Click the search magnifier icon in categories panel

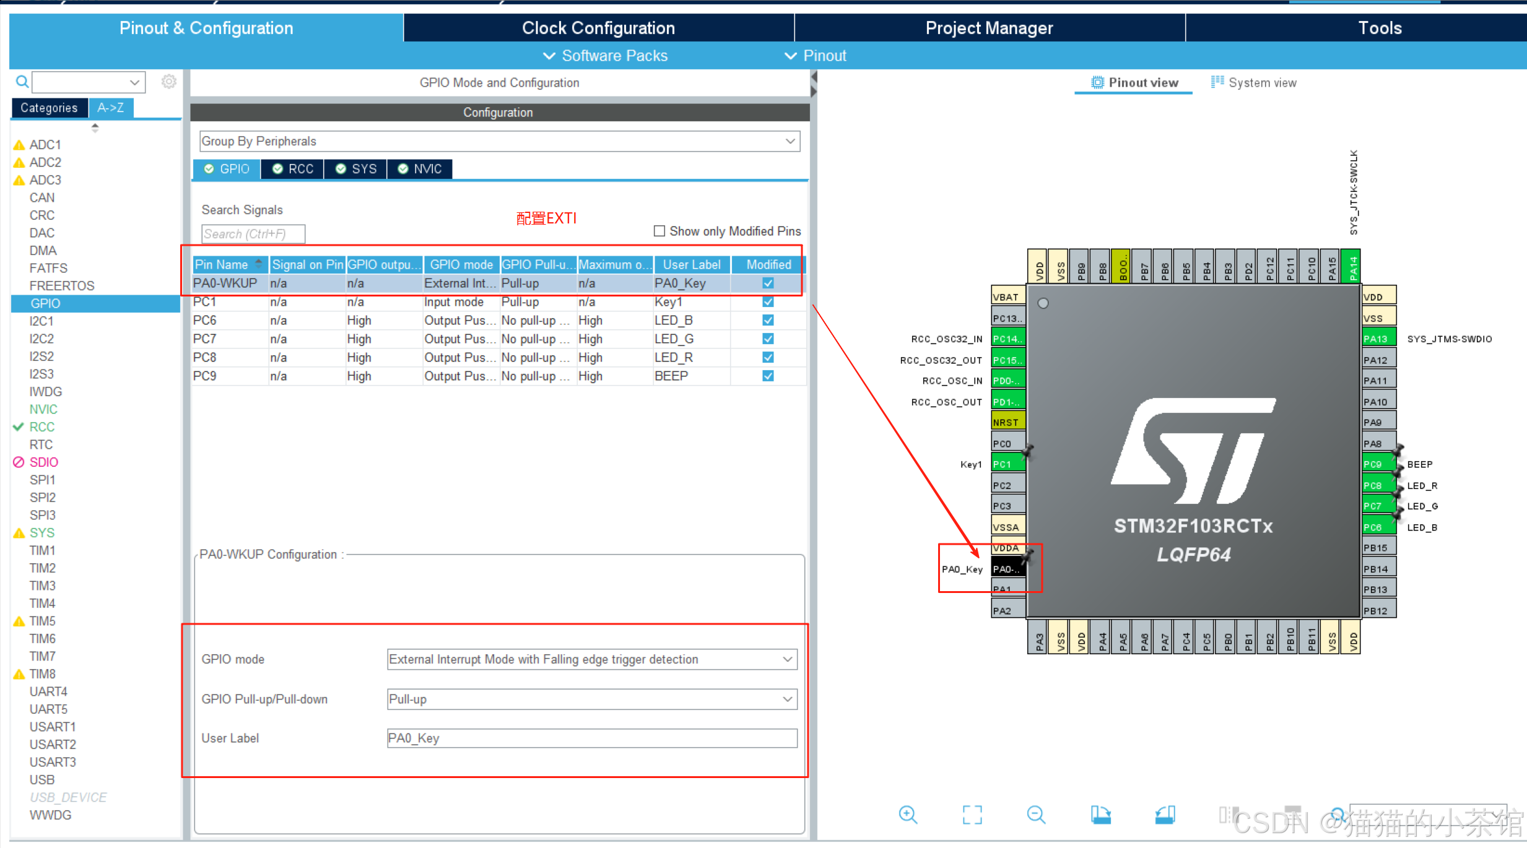point(22,82)
